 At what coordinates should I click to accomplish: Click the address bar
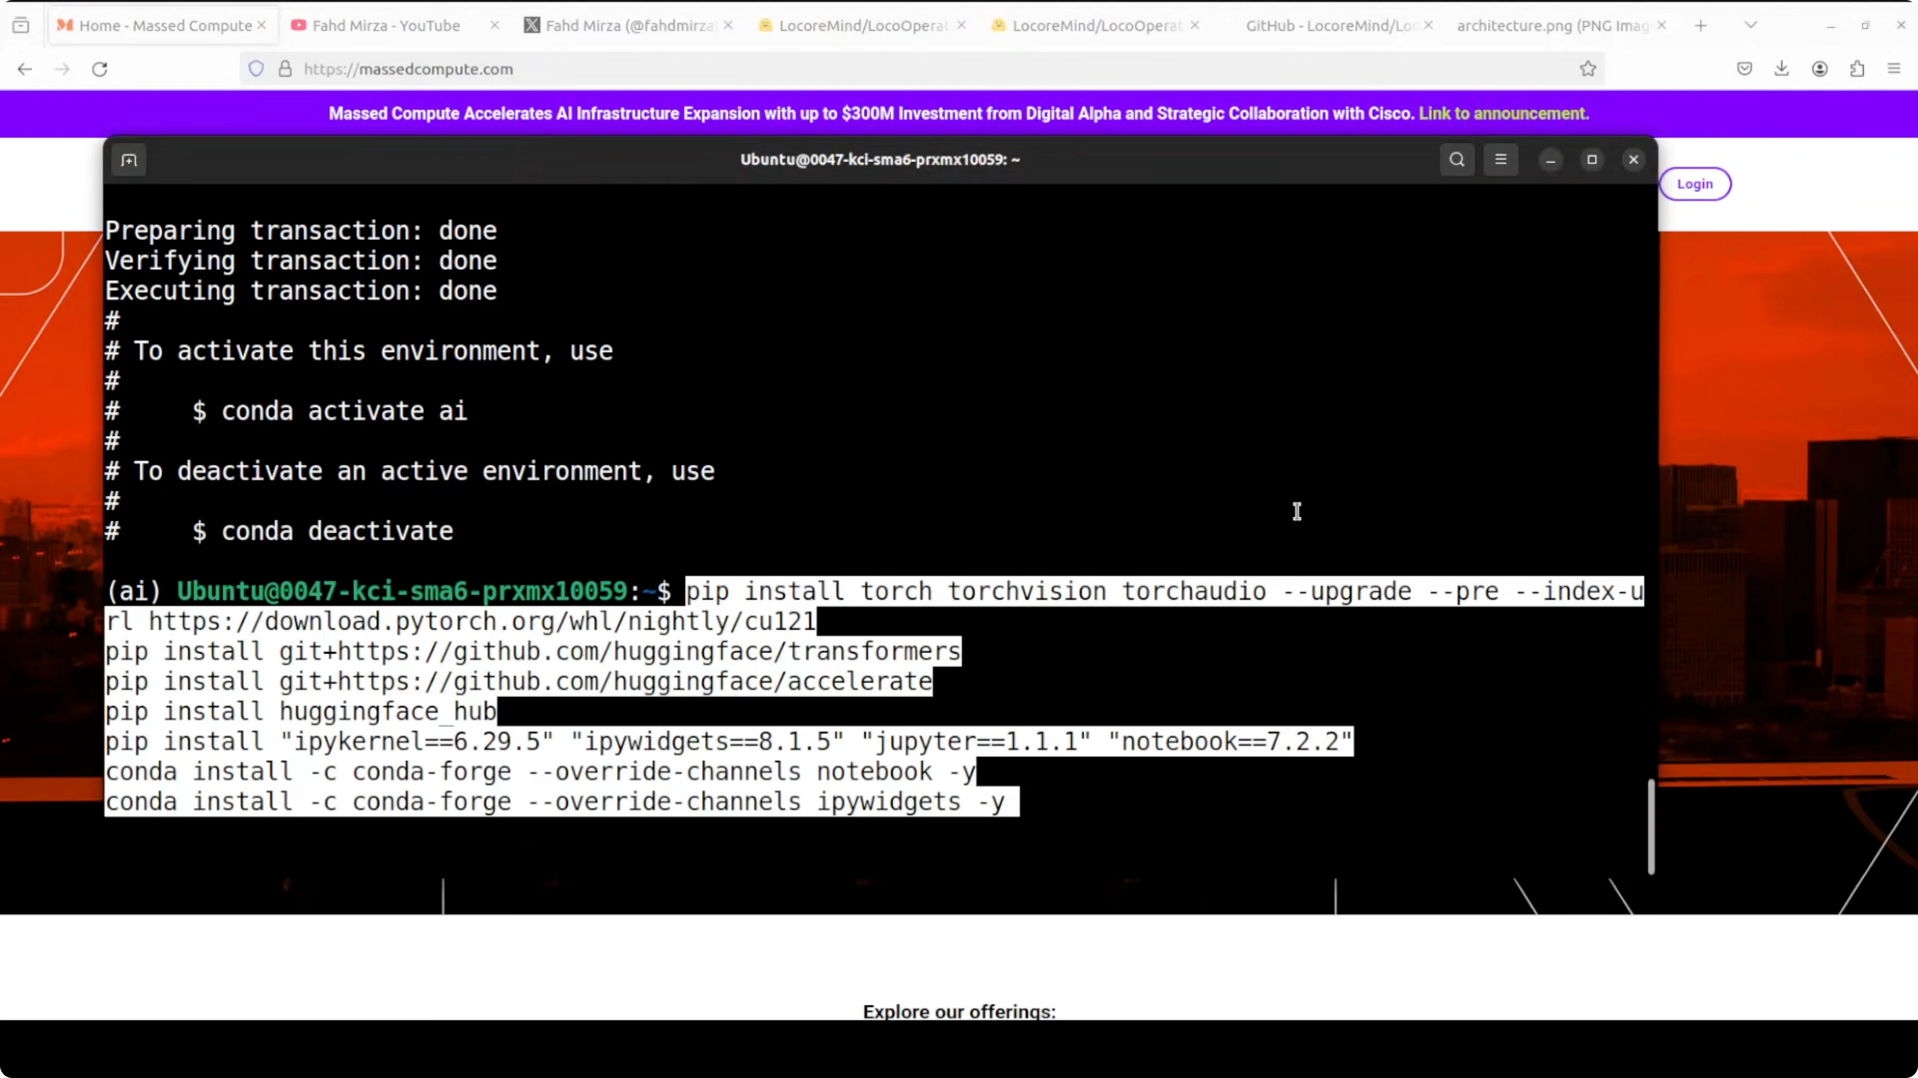pos(596,68)
